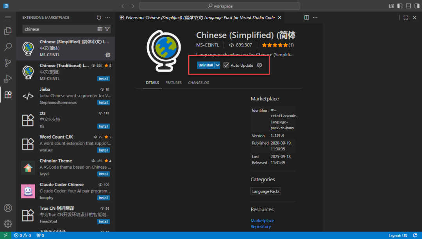Screen dimensions: 422x239
Task: Open remote window indicator in status bar
Action: click(5, 235)
